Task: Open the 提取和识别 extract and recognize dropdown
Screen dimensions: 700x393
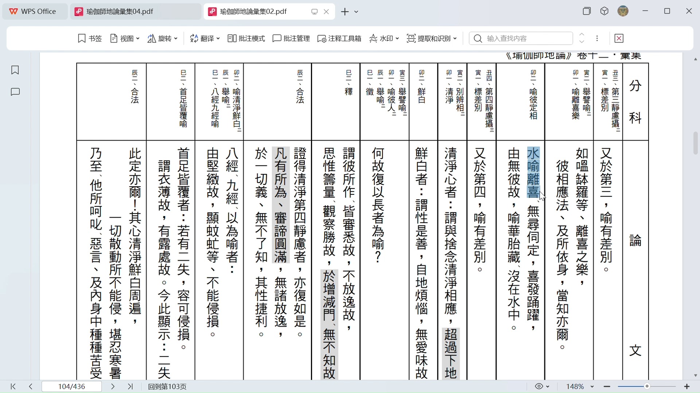Action: point(432,38)
